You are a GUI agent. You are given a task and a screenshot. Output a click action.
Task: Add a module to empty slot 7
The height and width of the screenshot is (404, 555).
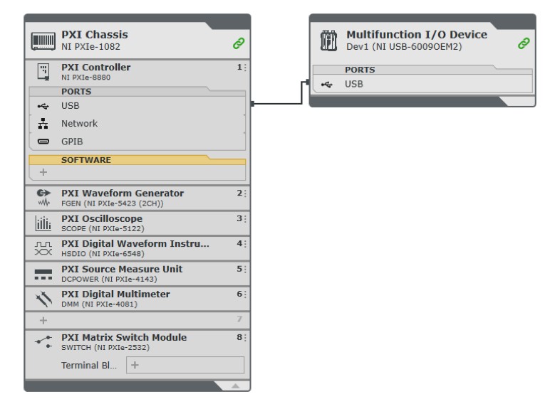[x=43, y=321]
